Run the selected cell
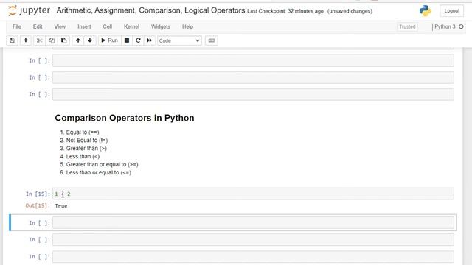This screenshot has width=472, height=265. tap(110, 40)
